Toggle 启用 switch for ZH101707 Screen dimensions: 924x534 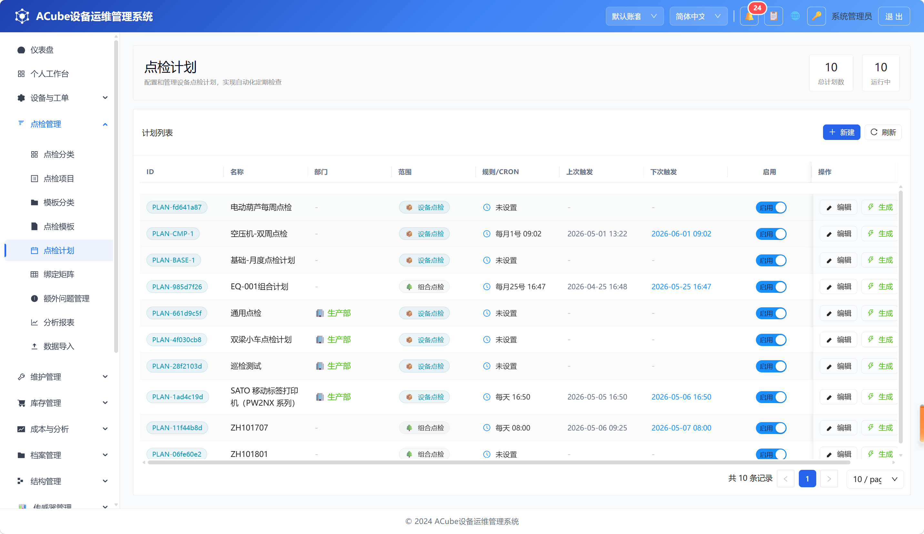(x=771, y=428)
